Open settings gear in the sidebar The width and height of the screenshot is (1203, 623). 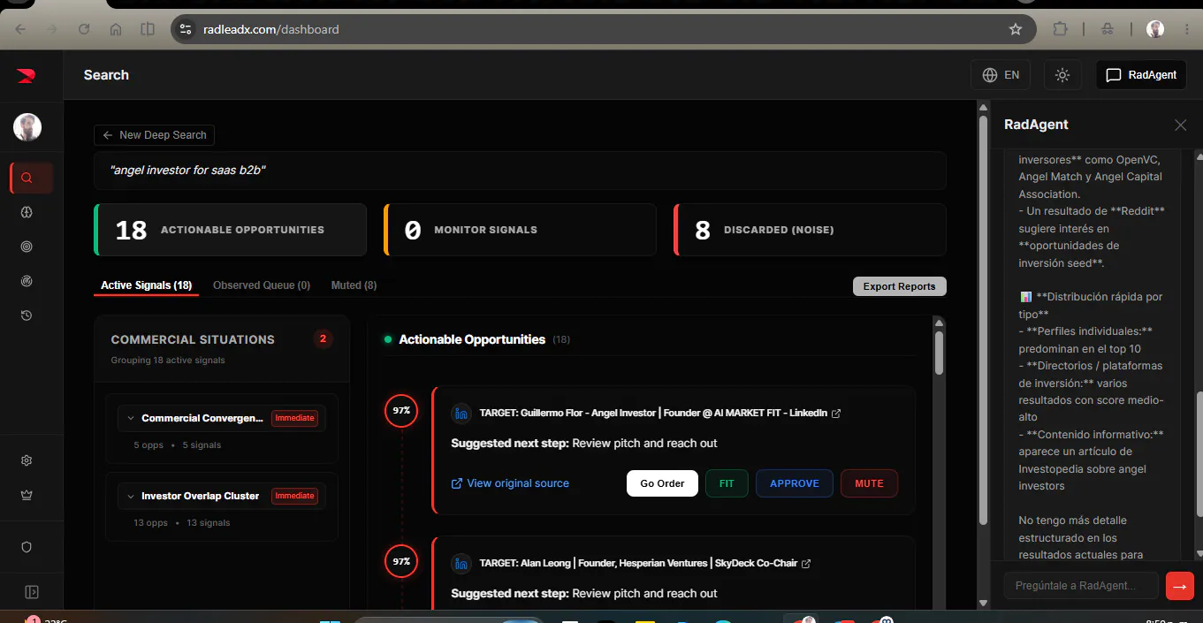click(27, 460)
